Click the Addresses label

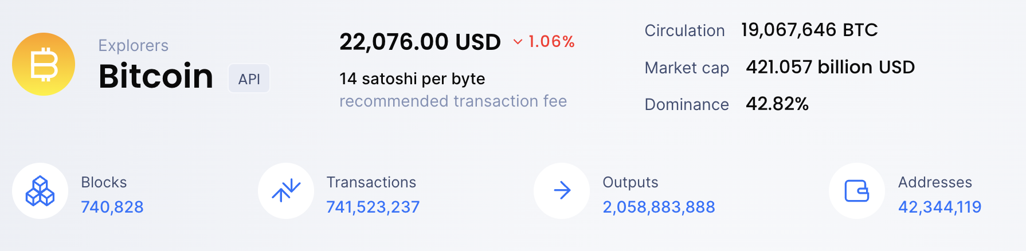(935, 182)
